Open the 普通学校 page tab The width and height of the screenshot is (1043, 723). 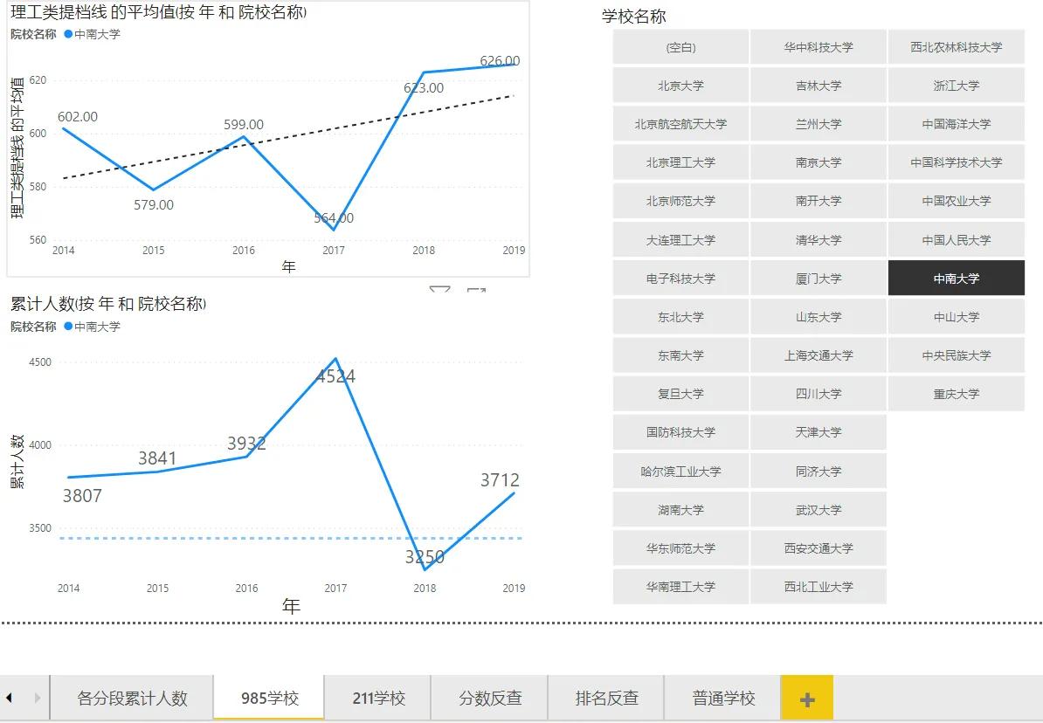pyautogui.click(x=723, y=699)
